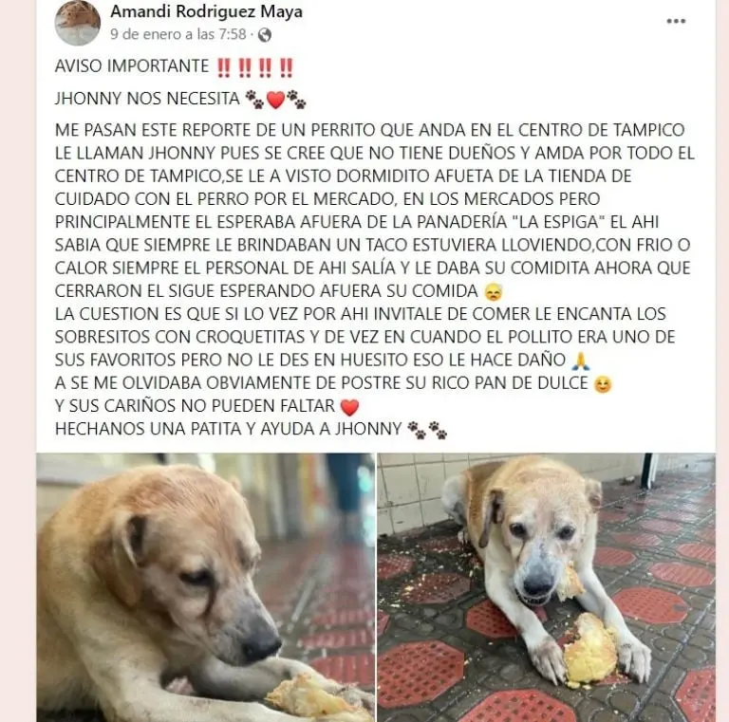This screenshot has height=722, width=729.
Task: Click the praying hands emoji after DAÑO
Action: coord(581,361)
